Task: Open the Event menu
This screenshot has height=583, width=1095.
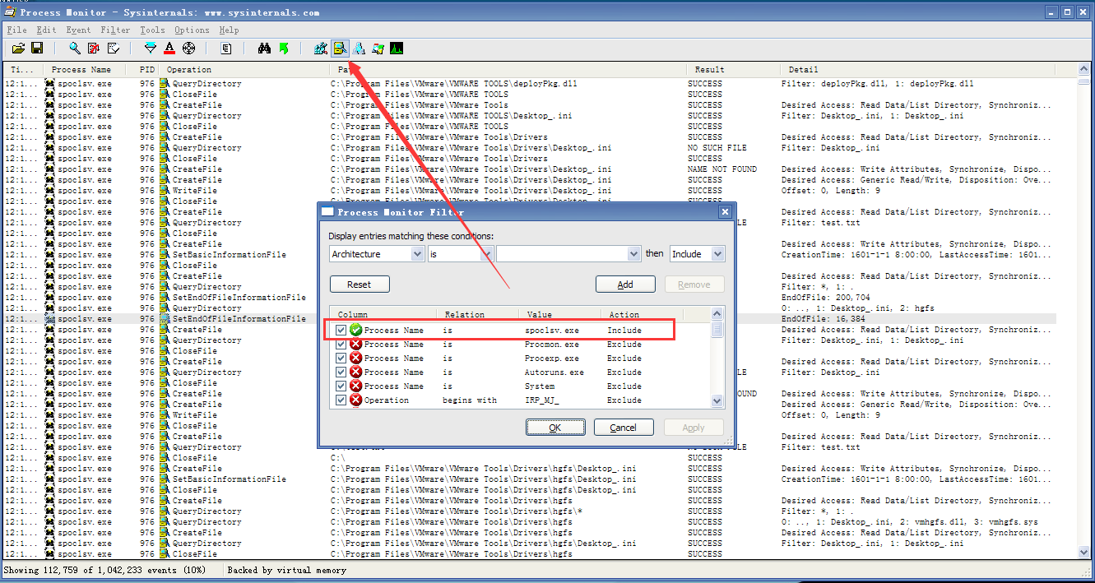Action: pyautogui.click(x=78, y=30)
